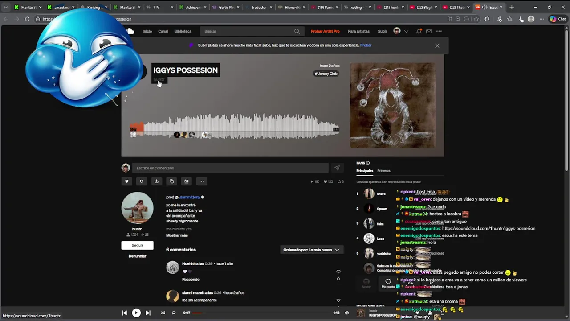The width and height of the screenshot is (570, 321).
Task: Click the Probar link in the banner
Action: 366,45
